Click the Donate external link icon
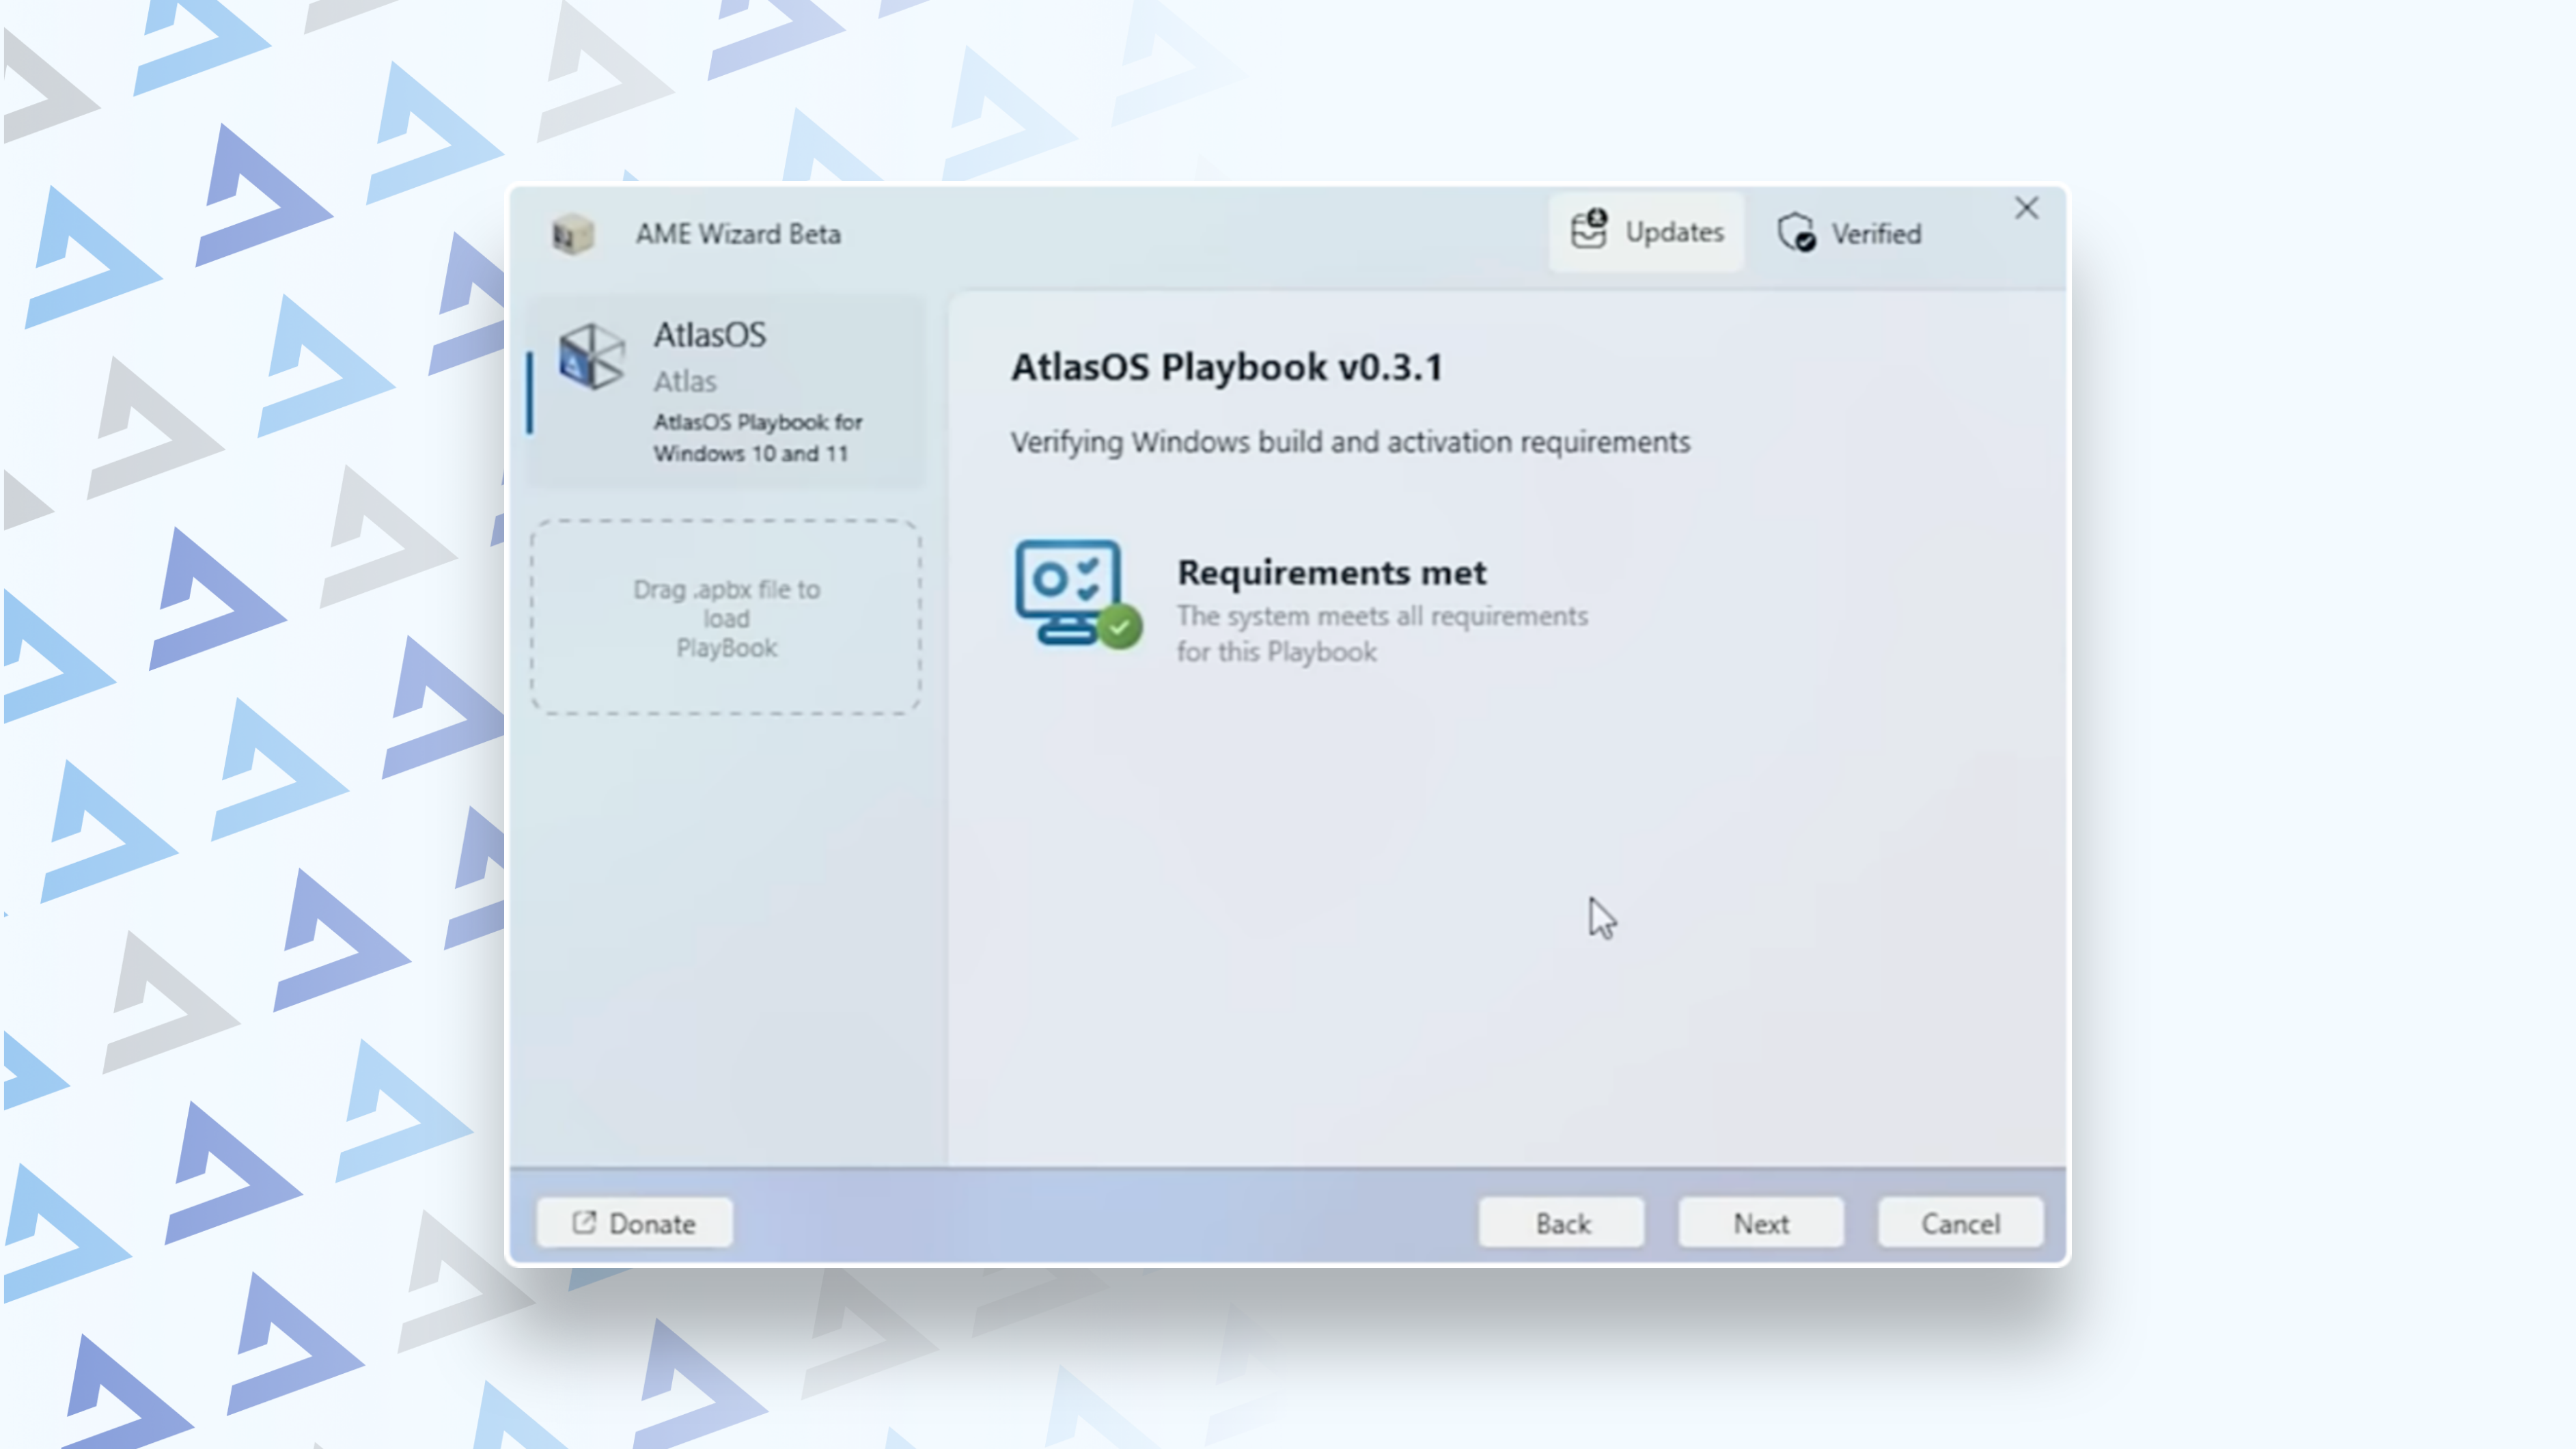Viewport: 2576px width, 1449px height. [584, 1222]
